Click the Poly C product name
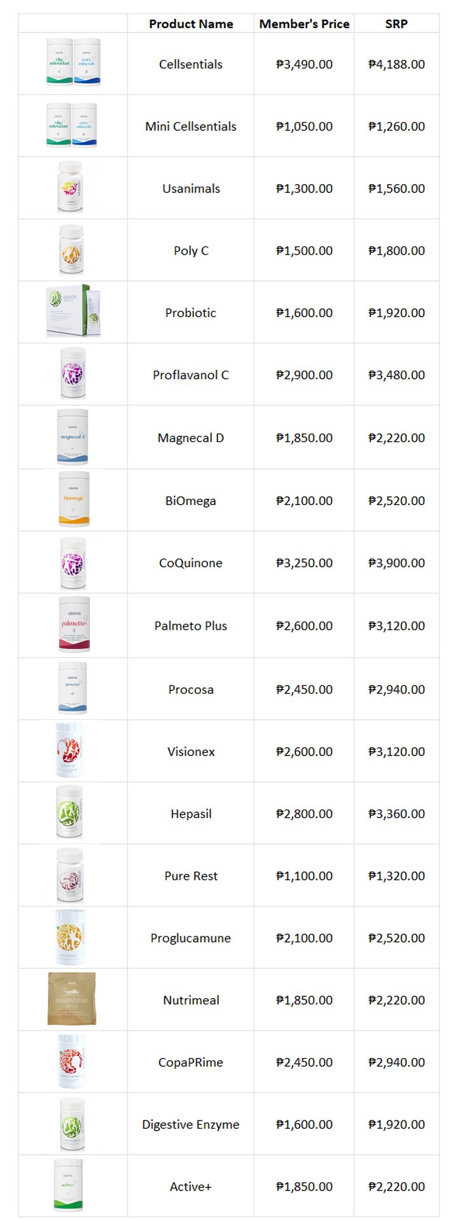 coord(191,251)
